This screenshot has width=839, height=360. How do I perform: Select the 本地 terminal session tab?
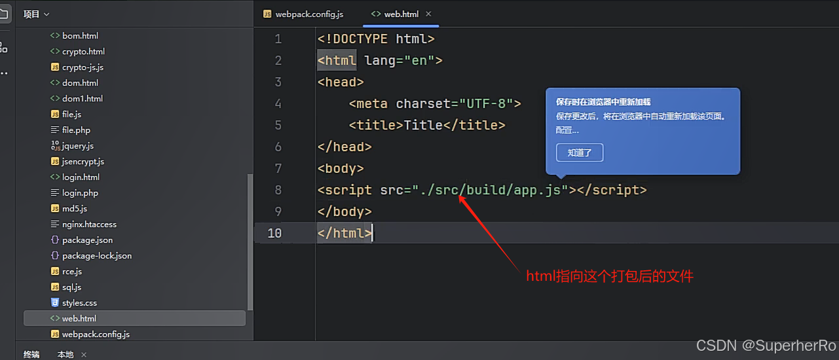(65, 354)
